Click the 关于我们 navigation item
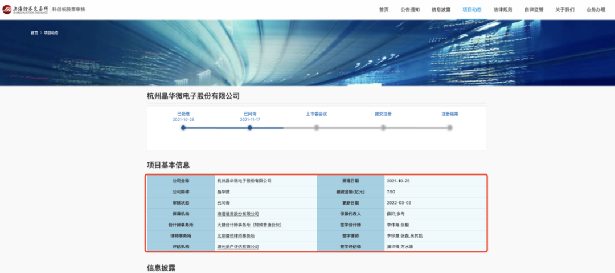The height and width of the screenshot is (273, 615). click(564, 10)
